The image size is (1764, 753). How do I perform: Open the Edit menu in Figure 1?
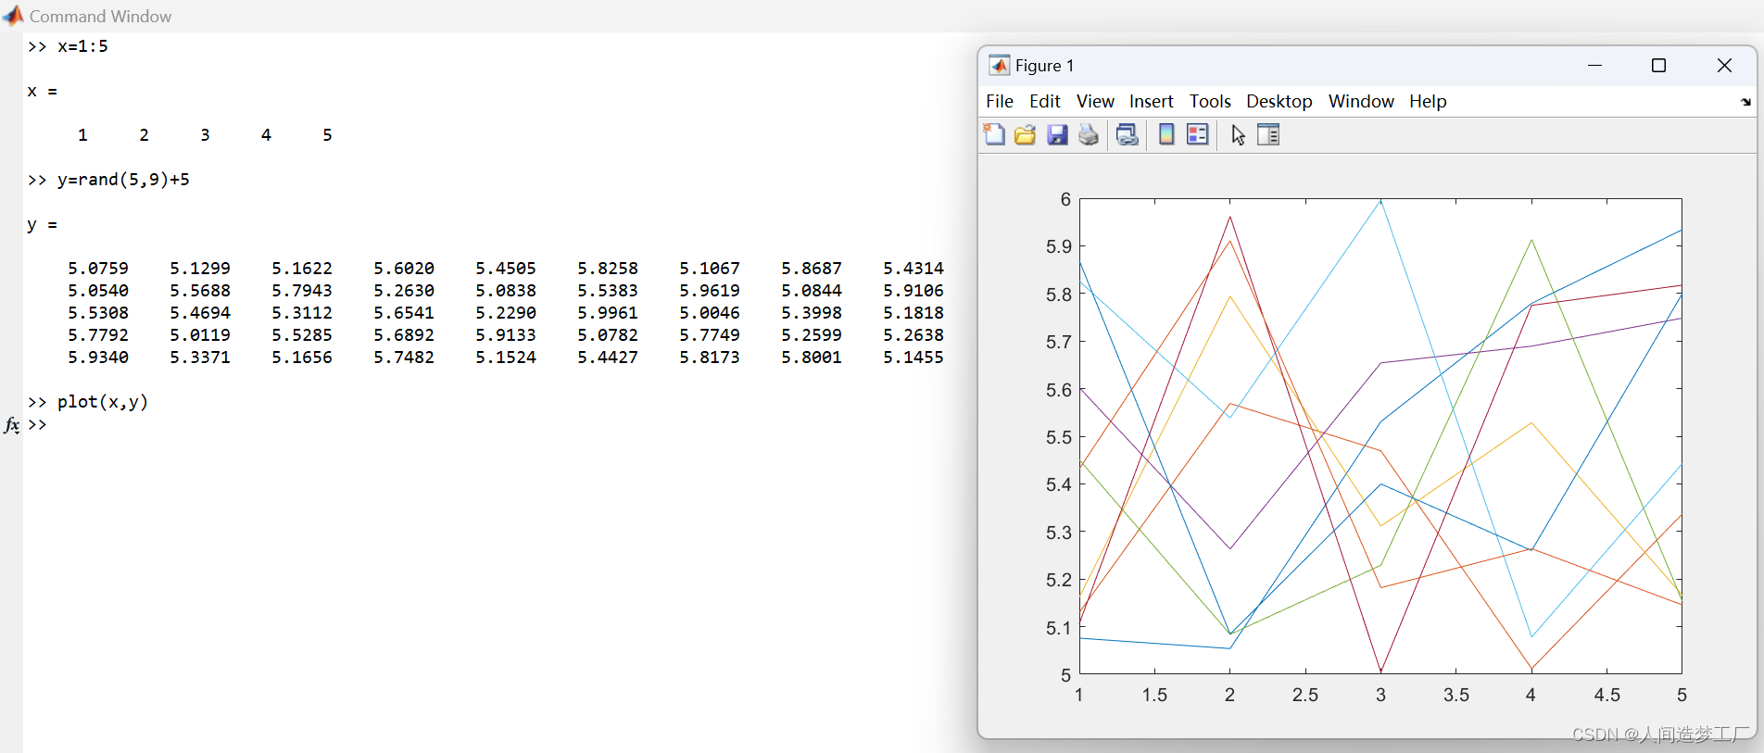click(1045, 102)
